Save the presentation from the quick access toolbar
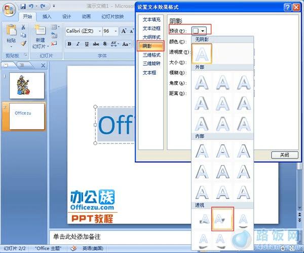Image resolution: width=304 pixels, height=253 pixels. click(x=23, y=7)
